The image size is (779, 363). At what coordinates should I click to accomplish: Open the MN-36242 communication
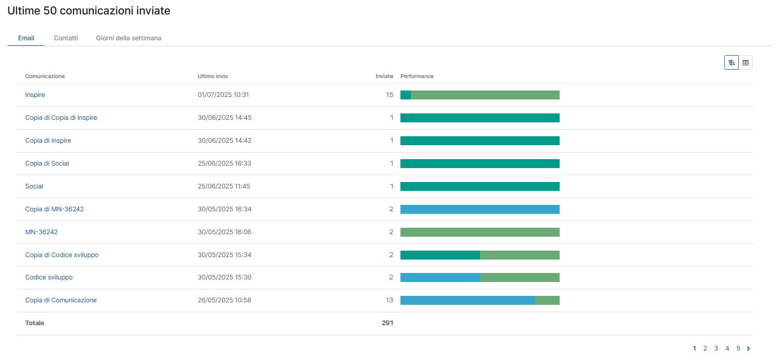41,232
